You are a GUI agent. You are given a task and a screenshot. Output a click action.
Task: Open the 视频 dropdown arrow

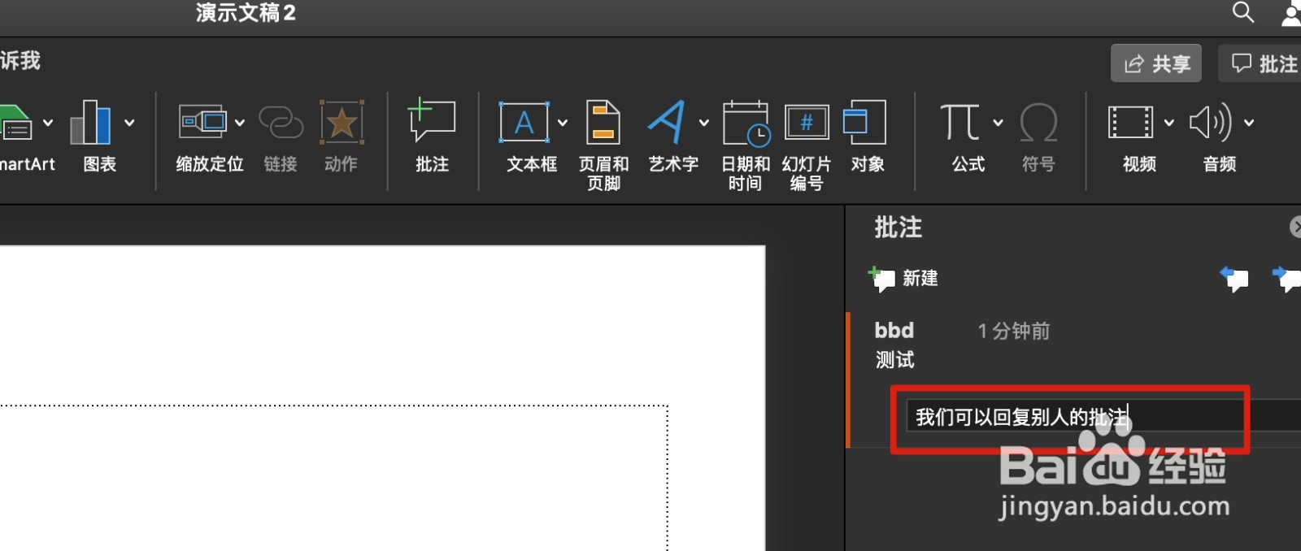pyautogui.click(x=1168, y=123)
